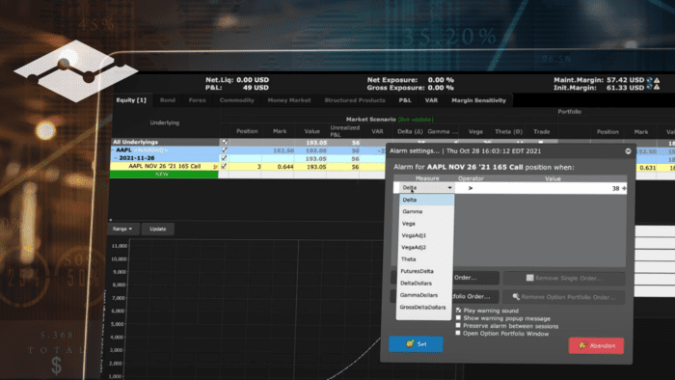
Task: Switch to the Margin Sensitivity tab
Action: point(478,100)
